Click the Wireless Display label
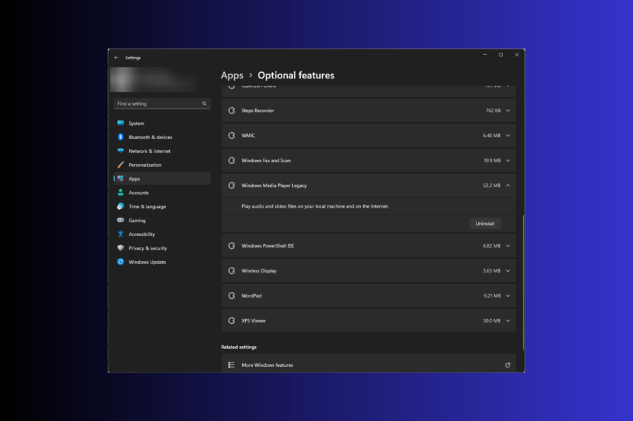Screen dimensions: 633x421 [x=259, y=270]
